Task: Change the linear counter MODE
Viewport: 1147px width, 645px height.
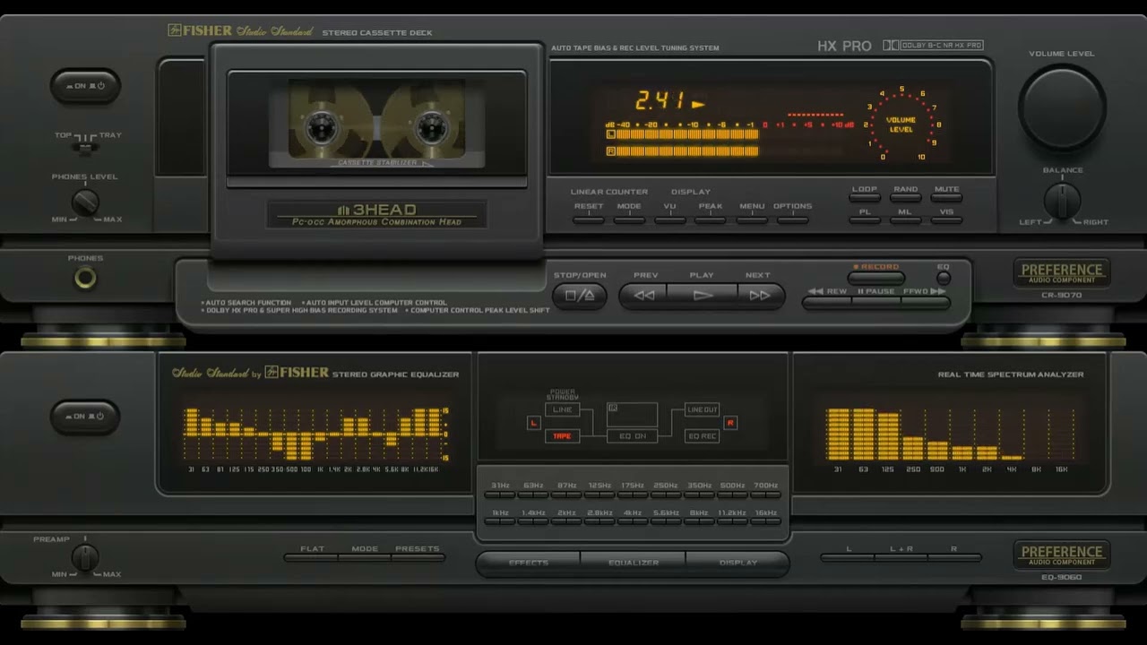Action: coord(629,219)
